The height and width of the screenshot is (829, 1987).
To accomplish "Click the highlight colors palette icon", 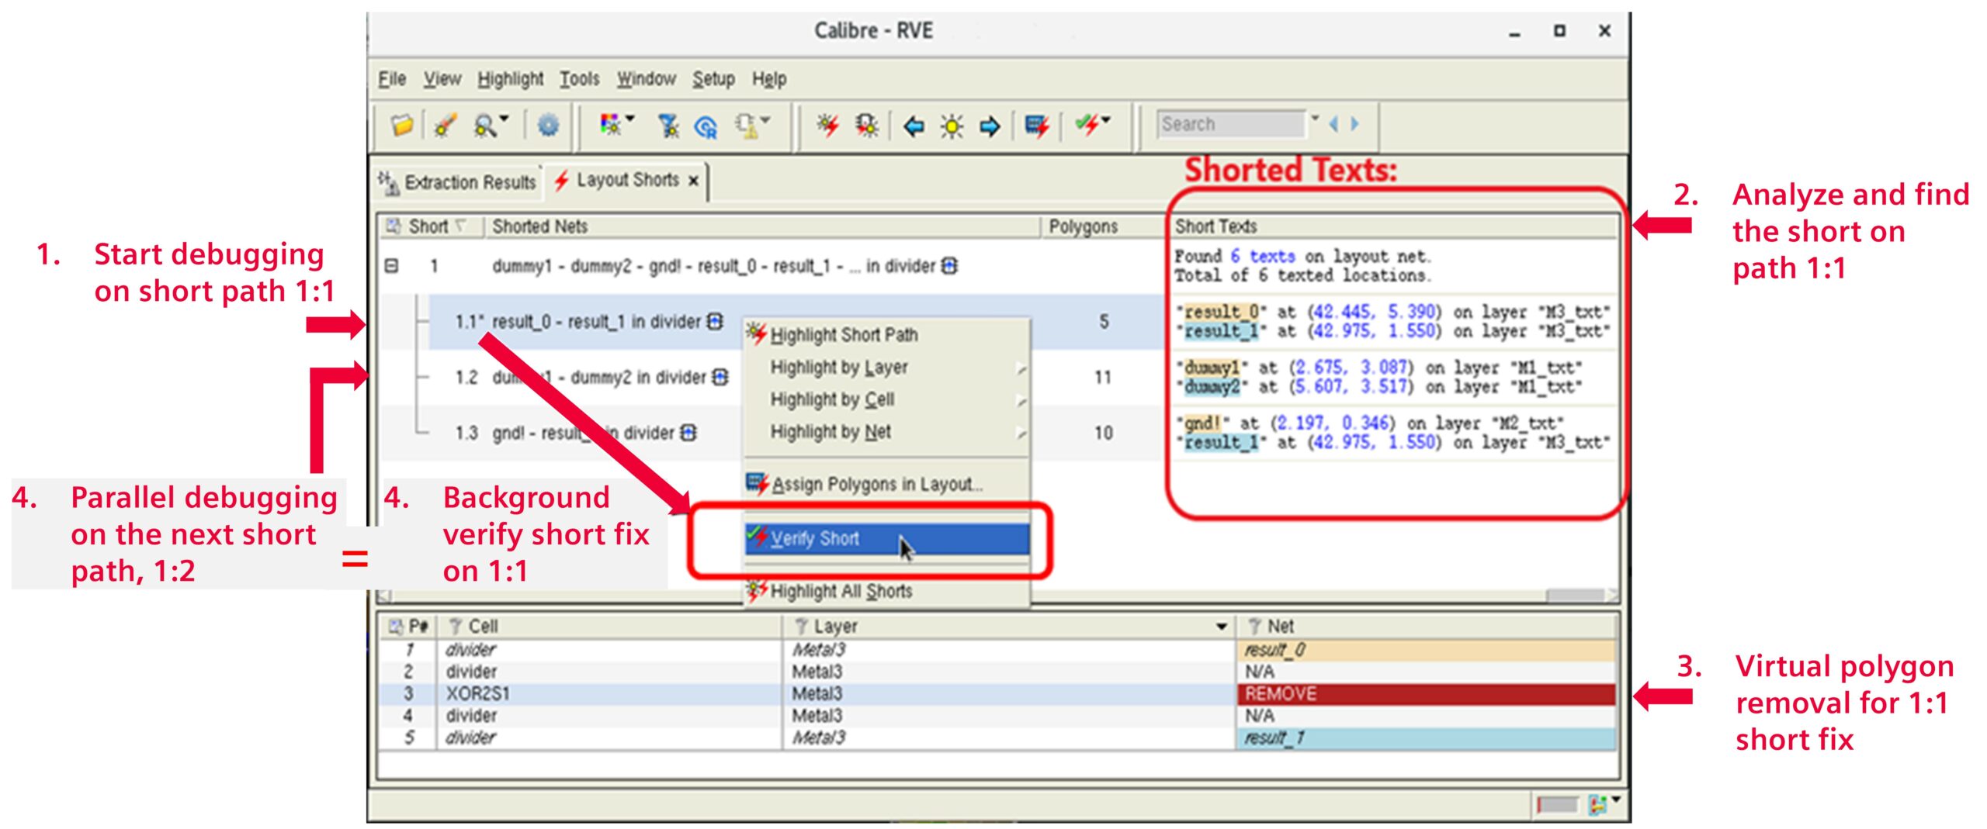I will coord(610,125).
